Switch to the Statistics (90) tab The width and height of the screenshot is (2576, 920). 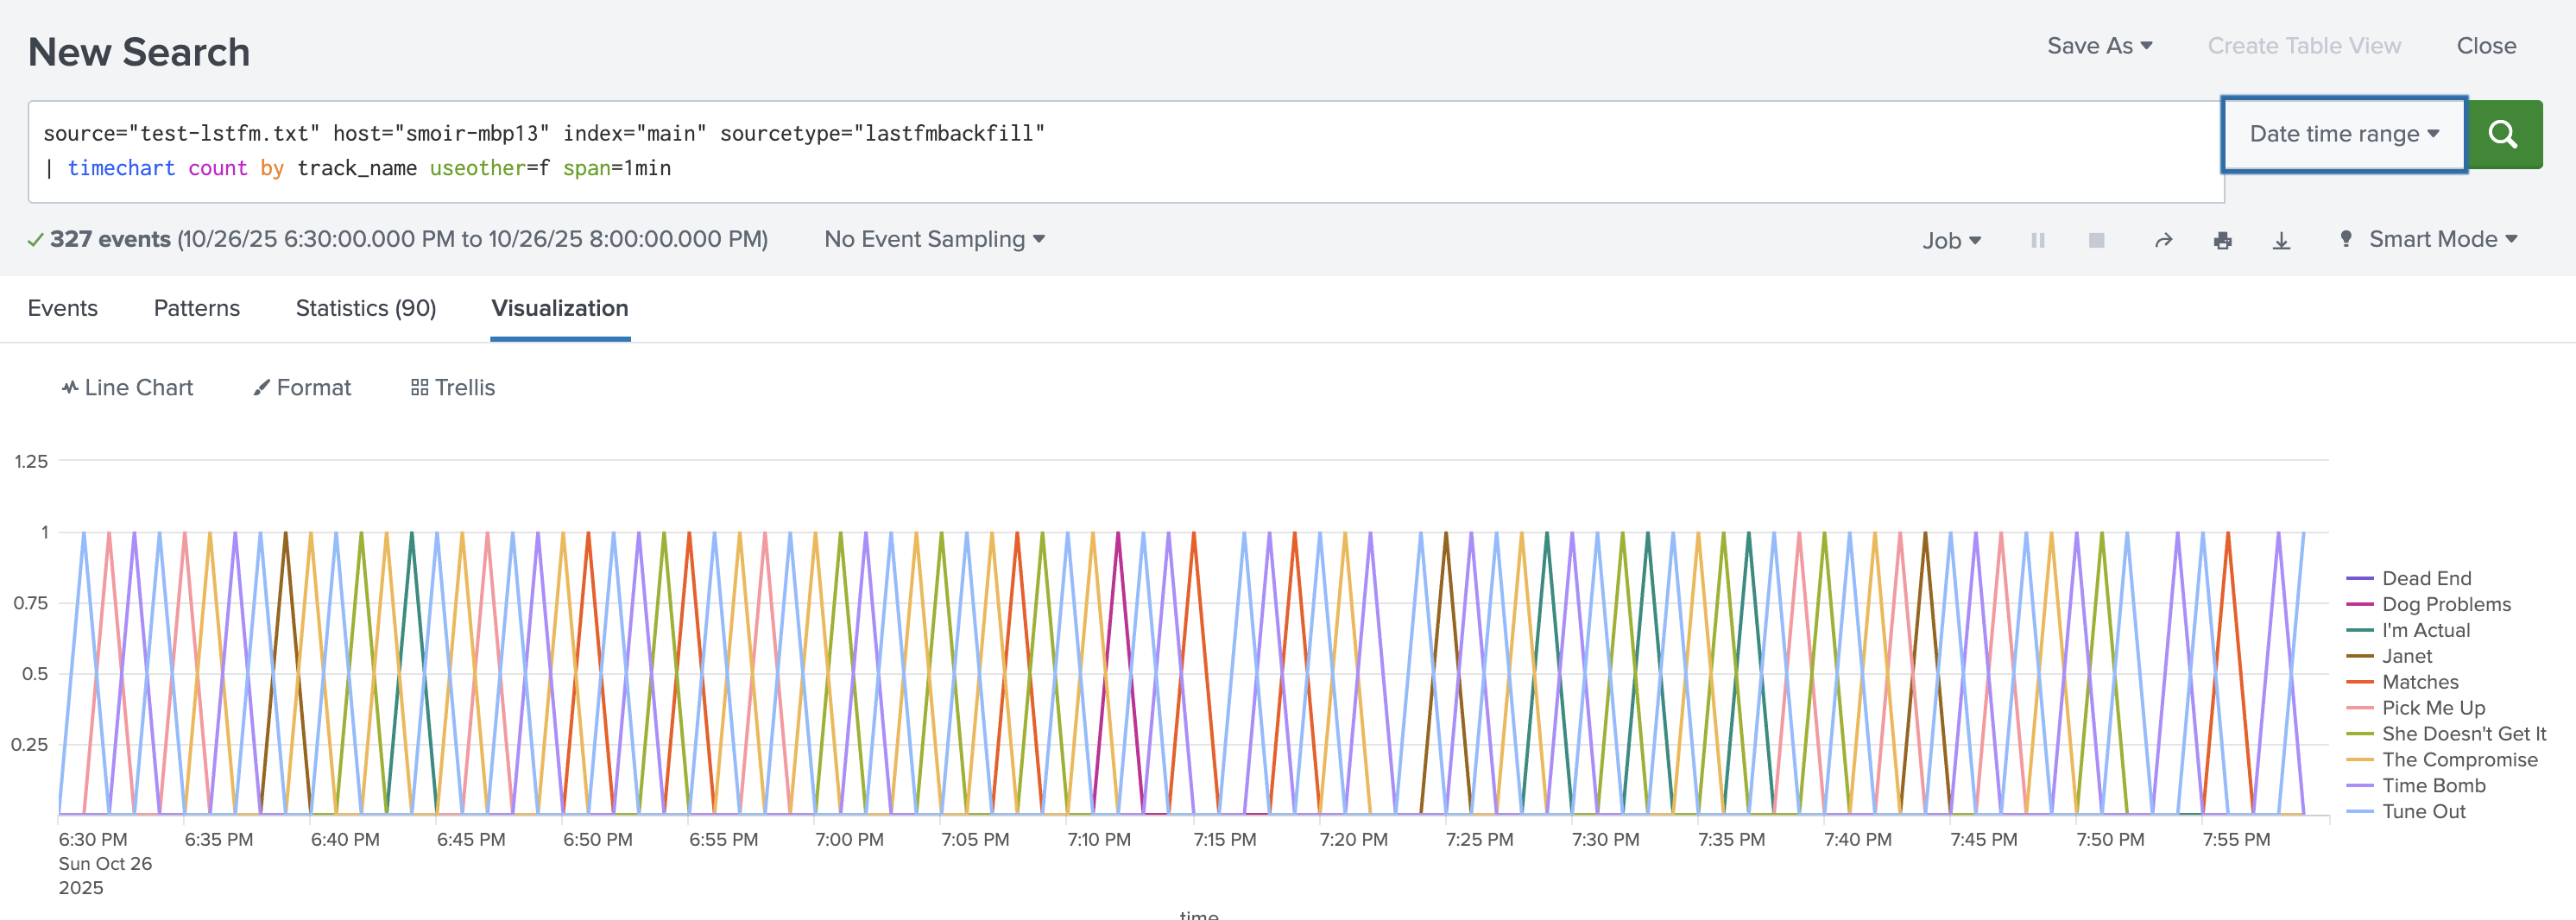coord(365,308)
